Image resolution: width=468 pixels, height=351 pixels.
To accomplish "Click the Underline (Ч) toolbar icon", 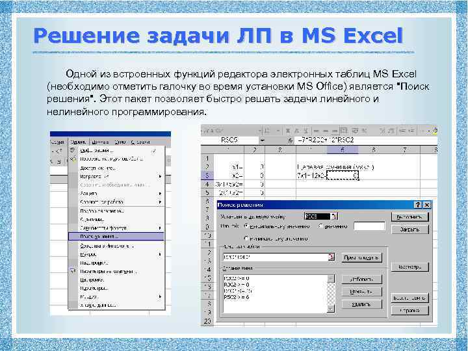I will tap(305, 131).
